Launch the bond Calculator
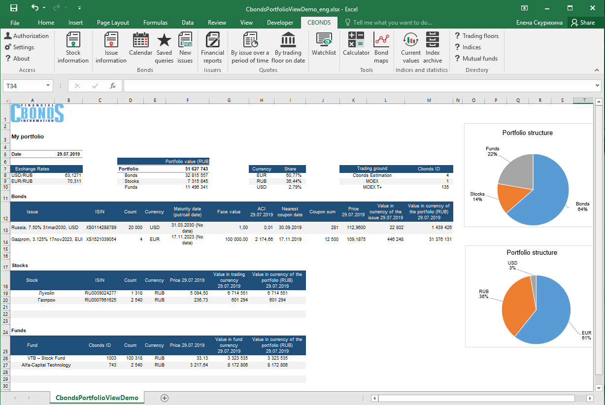This screenshot has height=405, width=605. (356, 44)
